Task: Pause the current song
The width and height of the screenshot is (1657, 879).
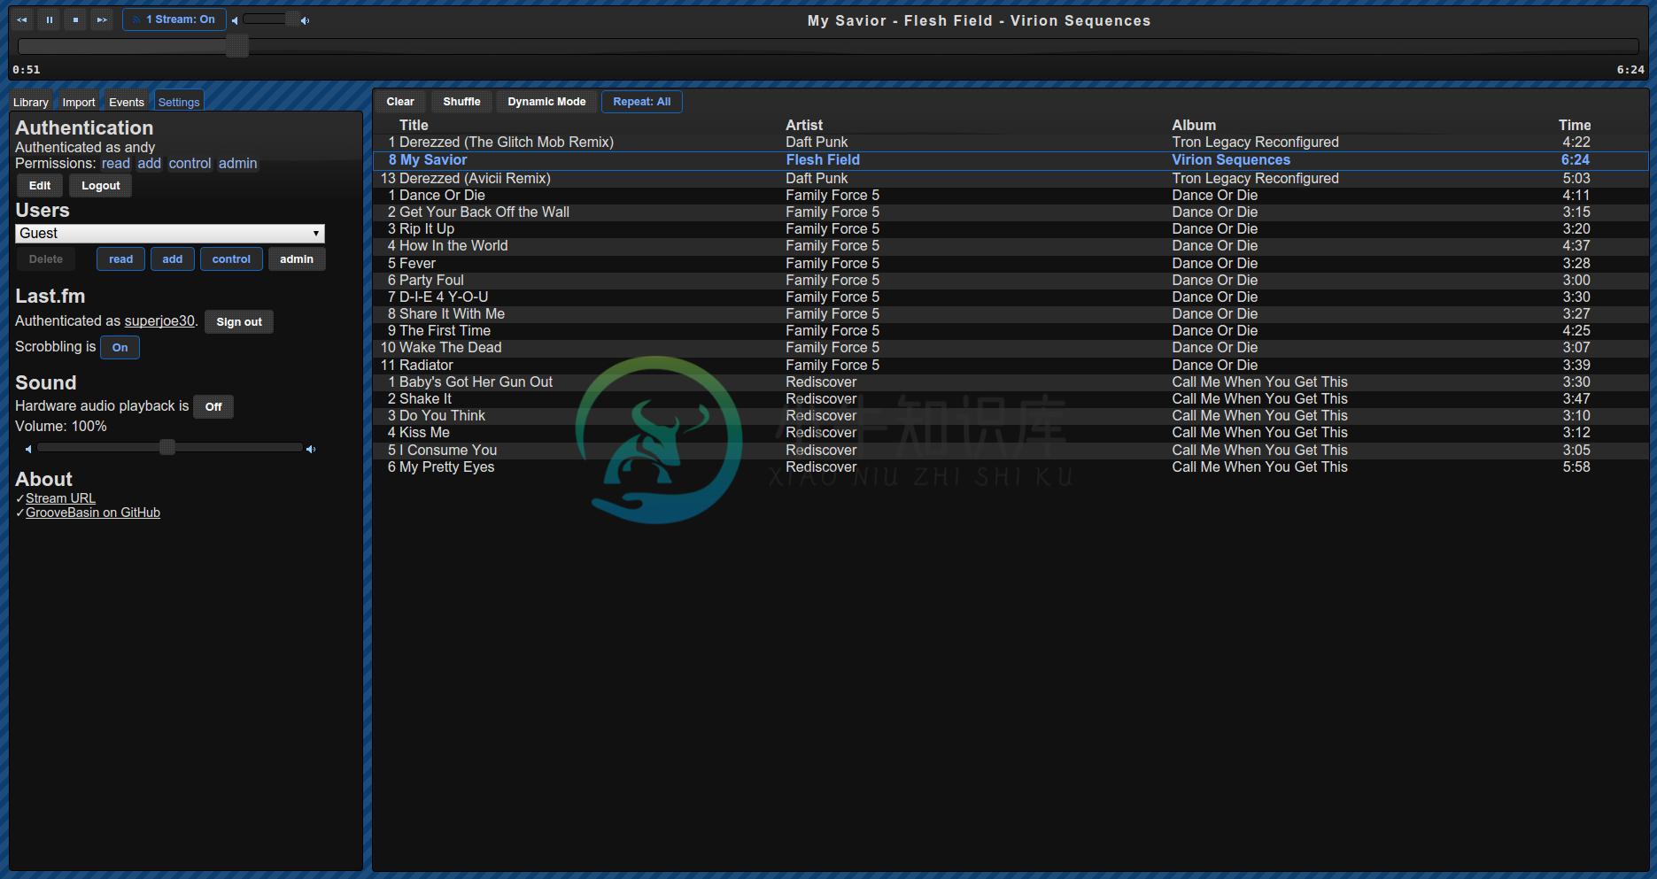Action: coord(50,19)
